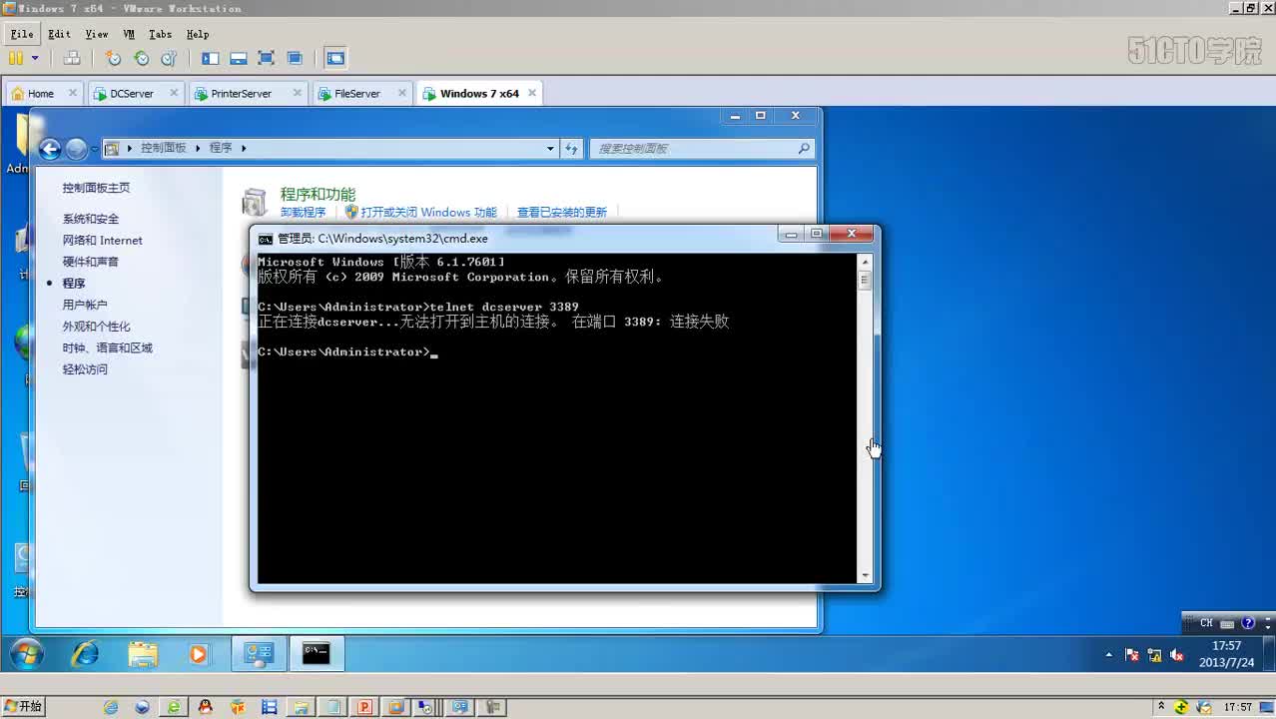1276x719 pixels.
Task: Switch to Unity mode using the toolbar icon
Action: pos(295,58)
